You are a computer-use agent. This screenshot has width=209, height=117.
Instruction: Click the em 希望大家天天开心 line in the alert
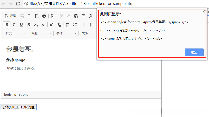click(x=131, y=39)
